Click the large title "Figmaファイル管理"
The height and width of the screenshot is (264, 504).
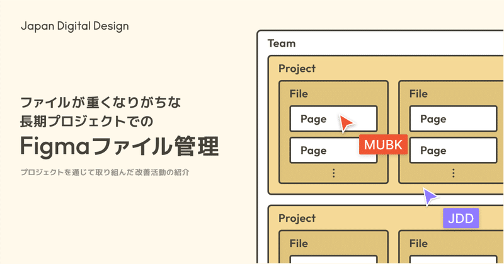point(120,146)
